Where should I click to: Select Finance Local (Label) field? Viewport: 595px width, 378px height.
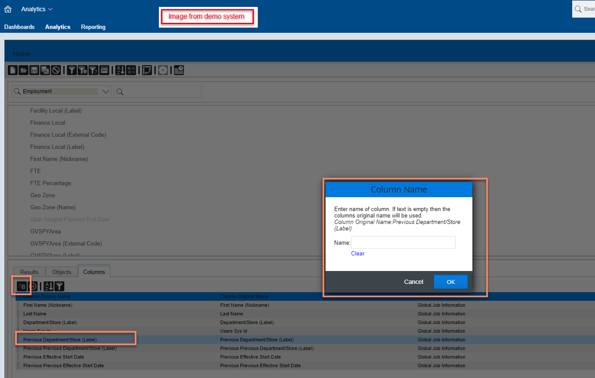coord(57,147)
